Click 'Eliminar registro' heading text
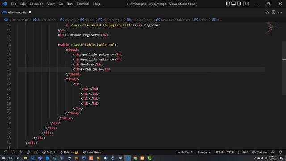This screenshot has width=286, height=161. [x=82, y=35]
